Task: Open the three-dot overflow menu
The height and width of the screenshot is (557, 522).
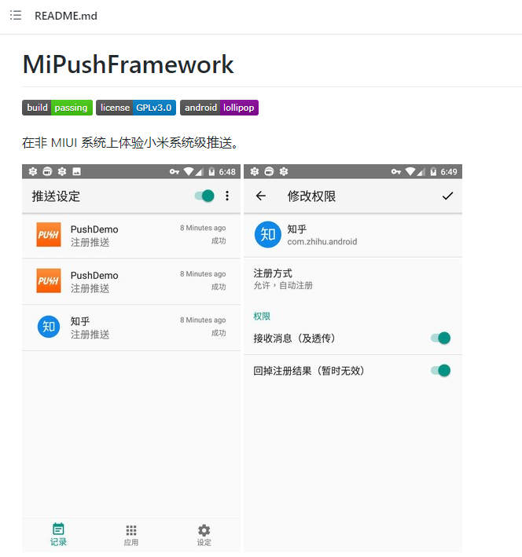Action: tap(227, 196)
